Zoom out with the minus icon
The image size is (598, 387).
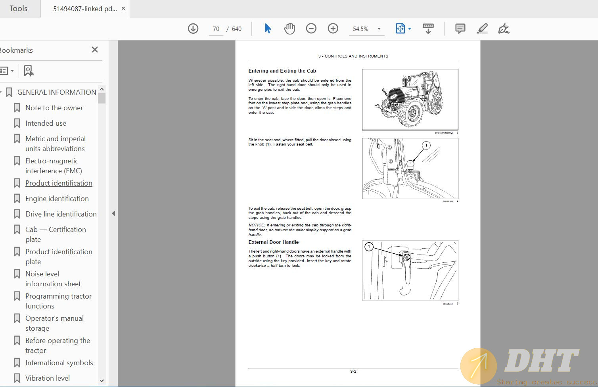pyautogui.click(x=311, y=29)
